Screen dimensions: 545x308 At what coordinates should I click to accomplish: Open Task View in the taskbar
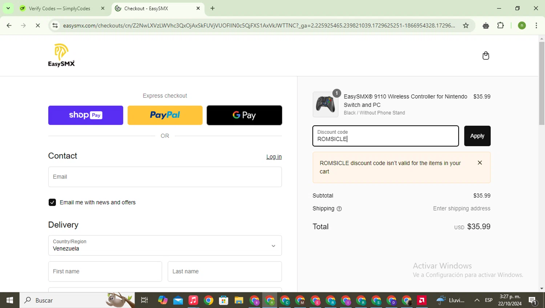point(144,300)
